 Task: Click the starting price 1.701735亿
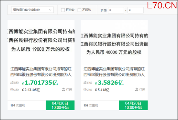click(x=40, y=83)
